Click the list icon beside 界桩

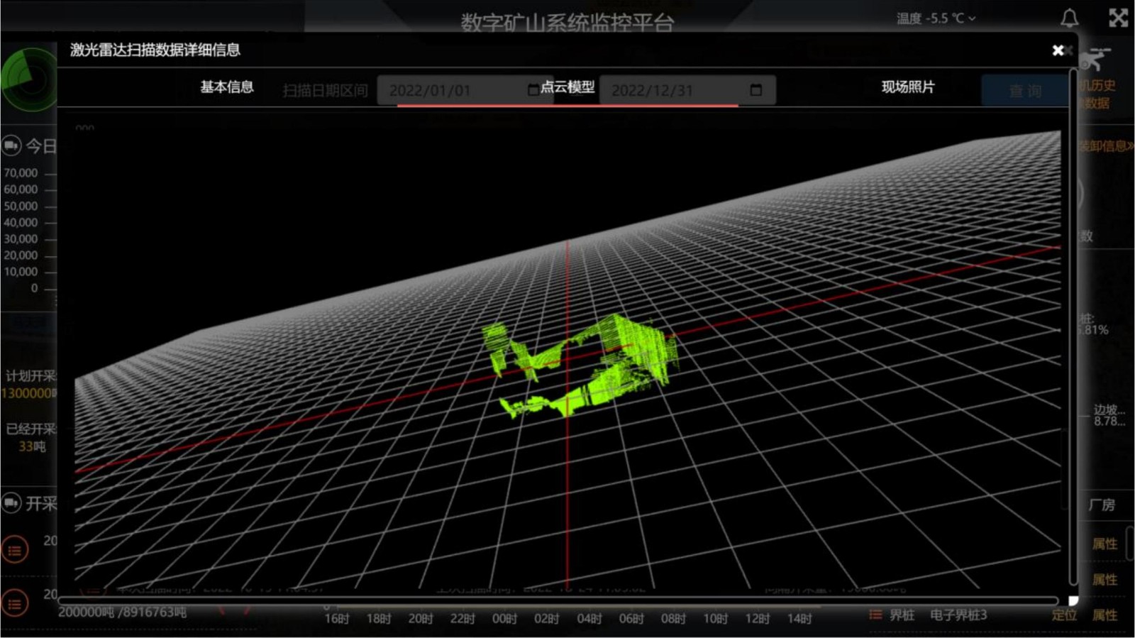tap(875, 615)
